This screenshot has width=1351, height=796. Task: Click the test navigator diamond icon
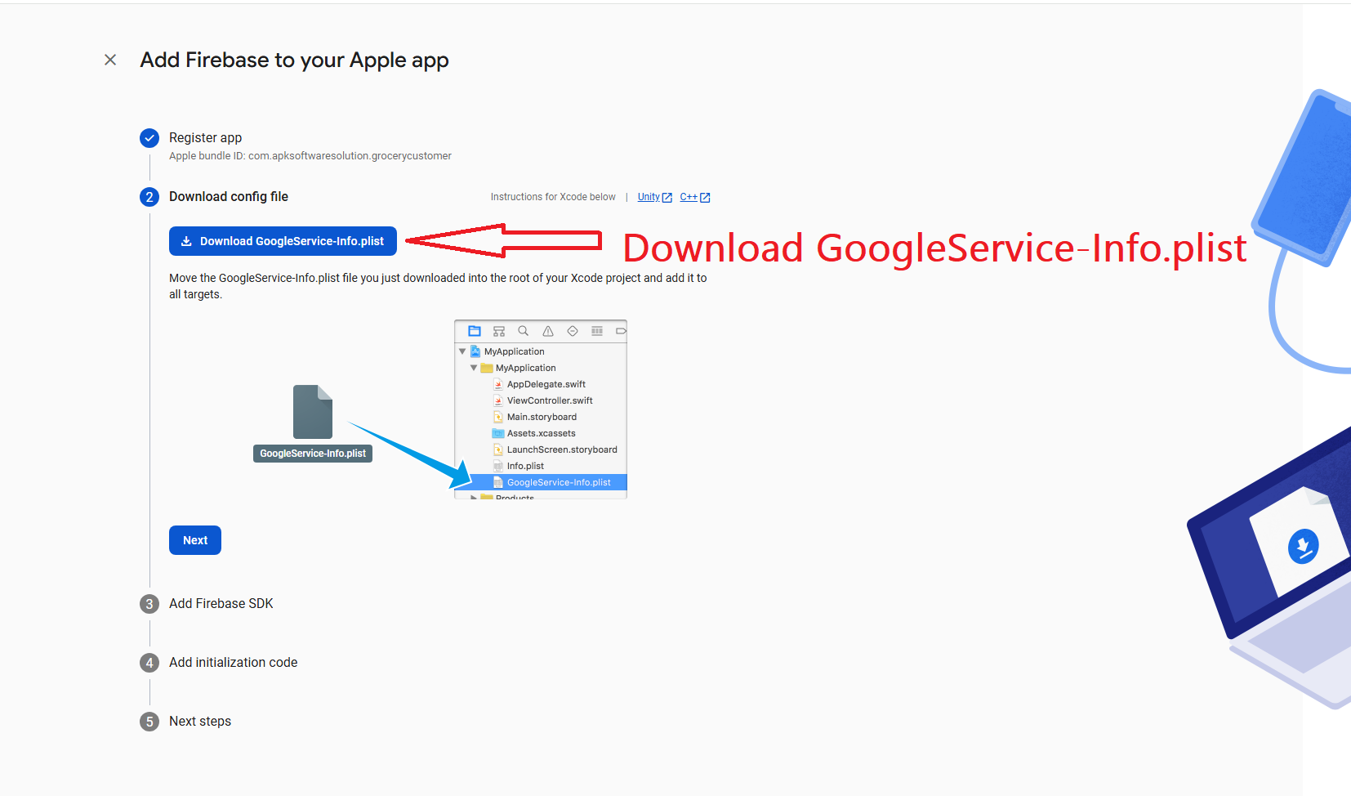coord(573,331)
